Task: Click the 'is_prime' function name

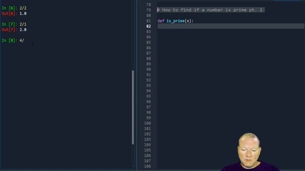Action: (175, 21)
